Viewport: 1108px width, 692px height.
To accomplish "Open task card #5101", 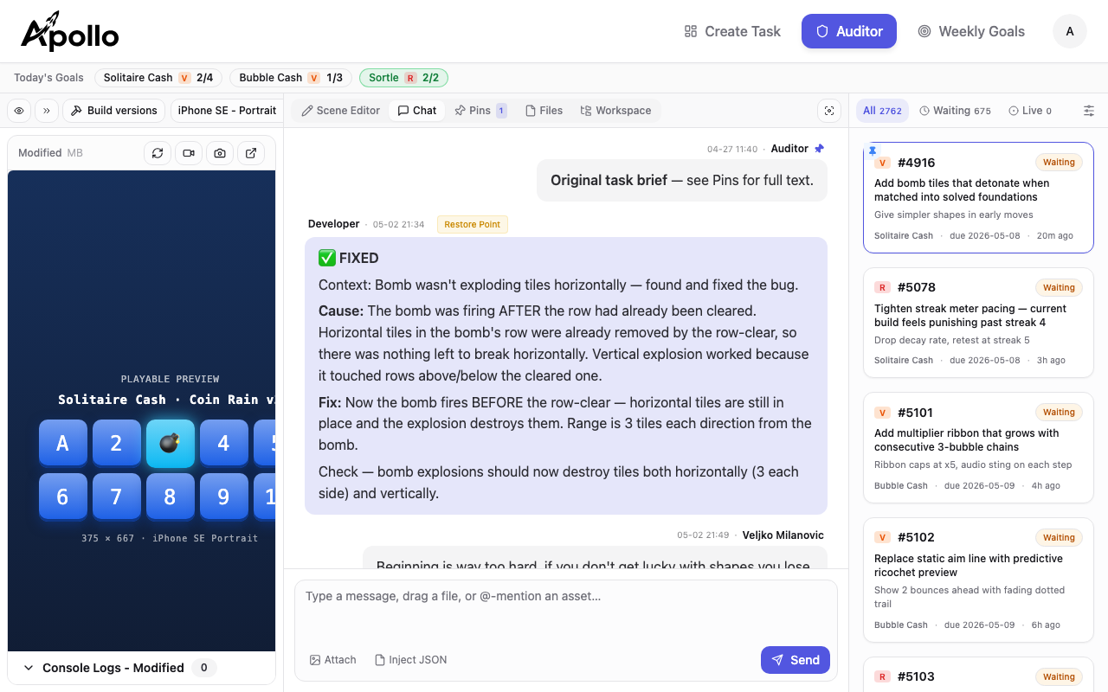I will (978, 448).
